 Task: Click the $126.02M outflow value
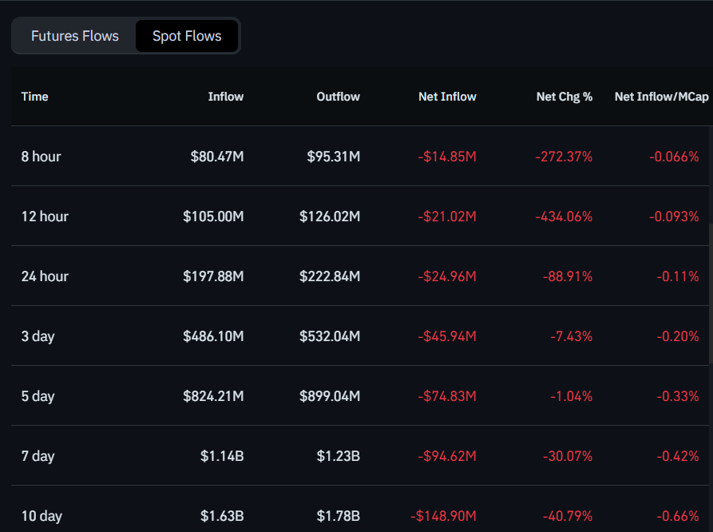[330, 216]
